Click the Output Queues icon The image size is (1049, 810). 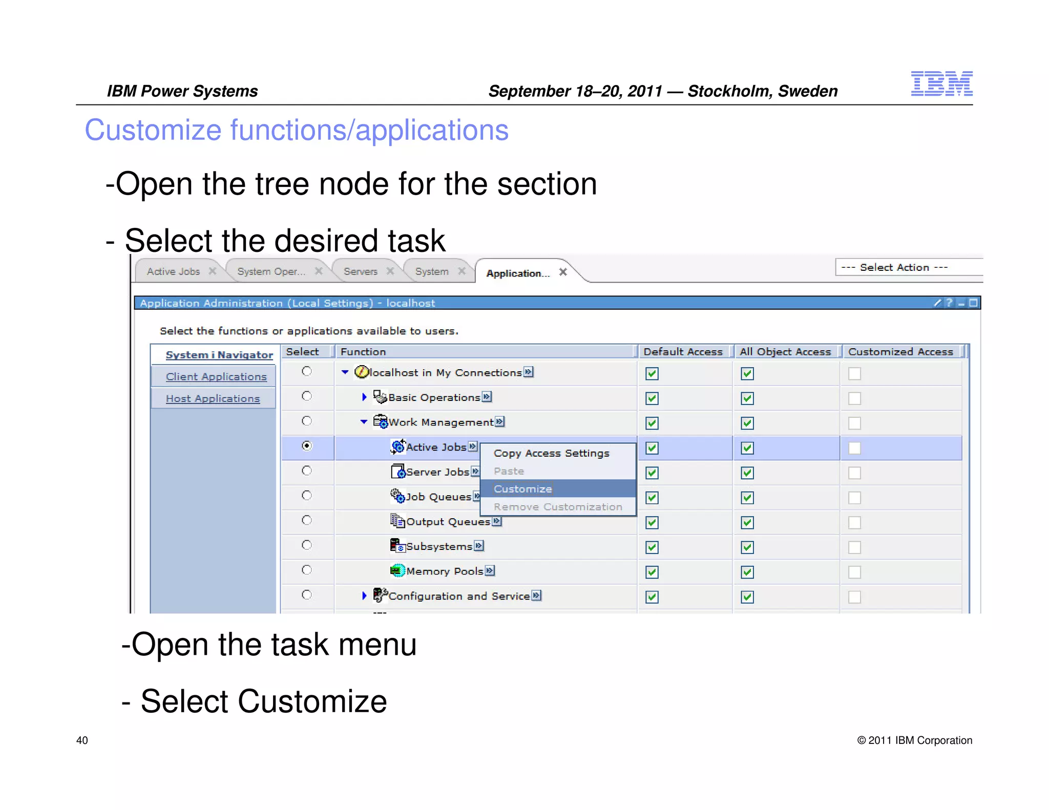click(x=398, y=521)
